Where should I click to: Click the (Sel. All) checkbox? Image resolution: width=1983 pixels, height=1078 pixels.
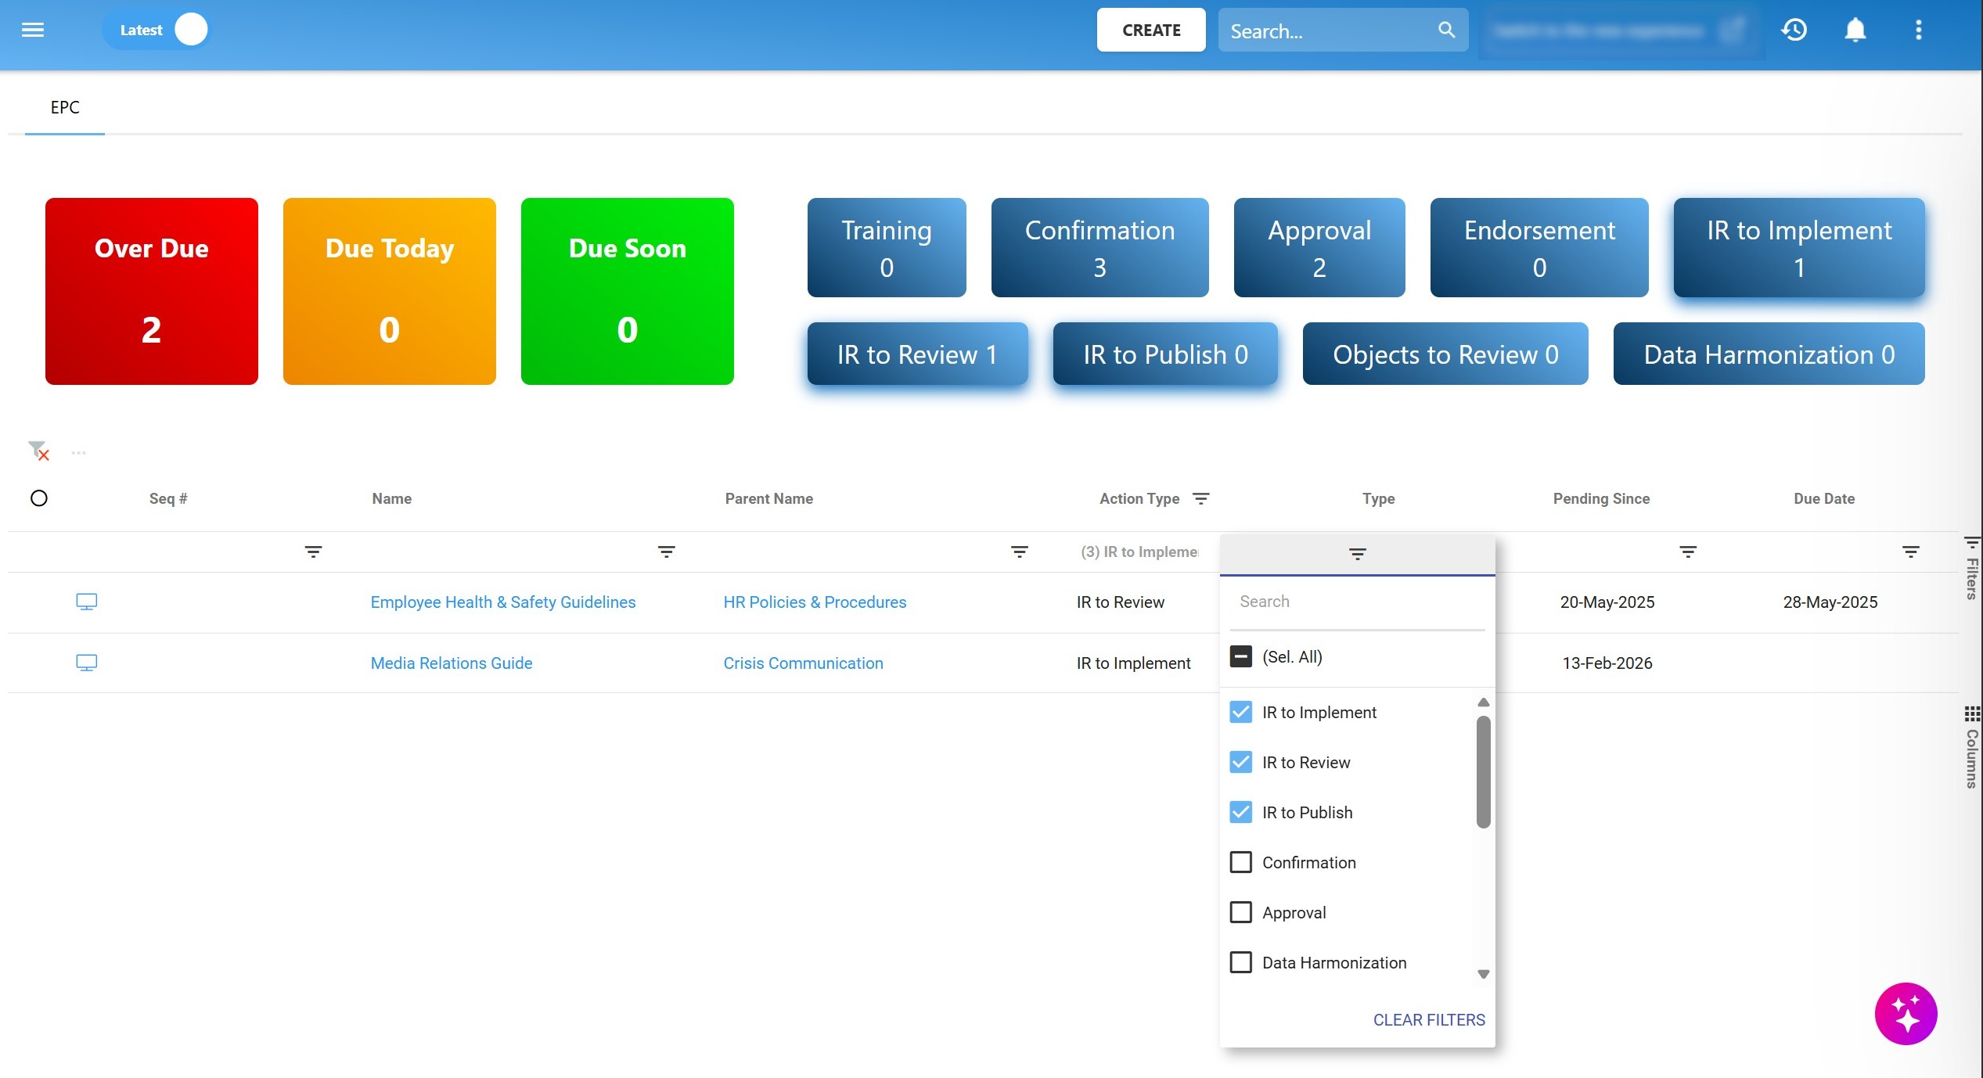click(x=1240, y=656)
